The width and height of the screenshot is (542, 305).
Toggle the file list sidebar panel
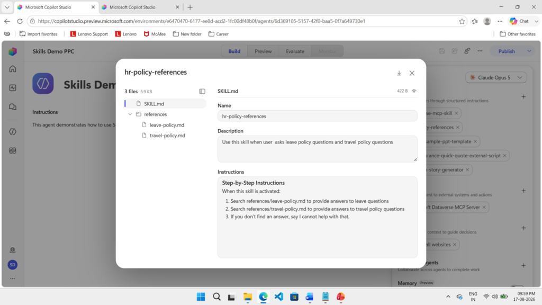coord(202,91)
